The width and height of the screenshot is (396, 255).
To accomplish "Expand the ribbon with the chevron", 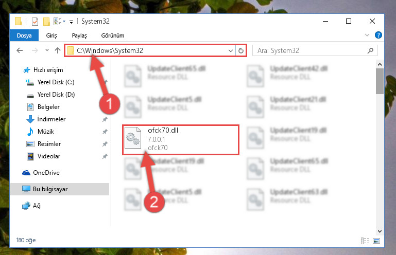I will pos(367,35).
